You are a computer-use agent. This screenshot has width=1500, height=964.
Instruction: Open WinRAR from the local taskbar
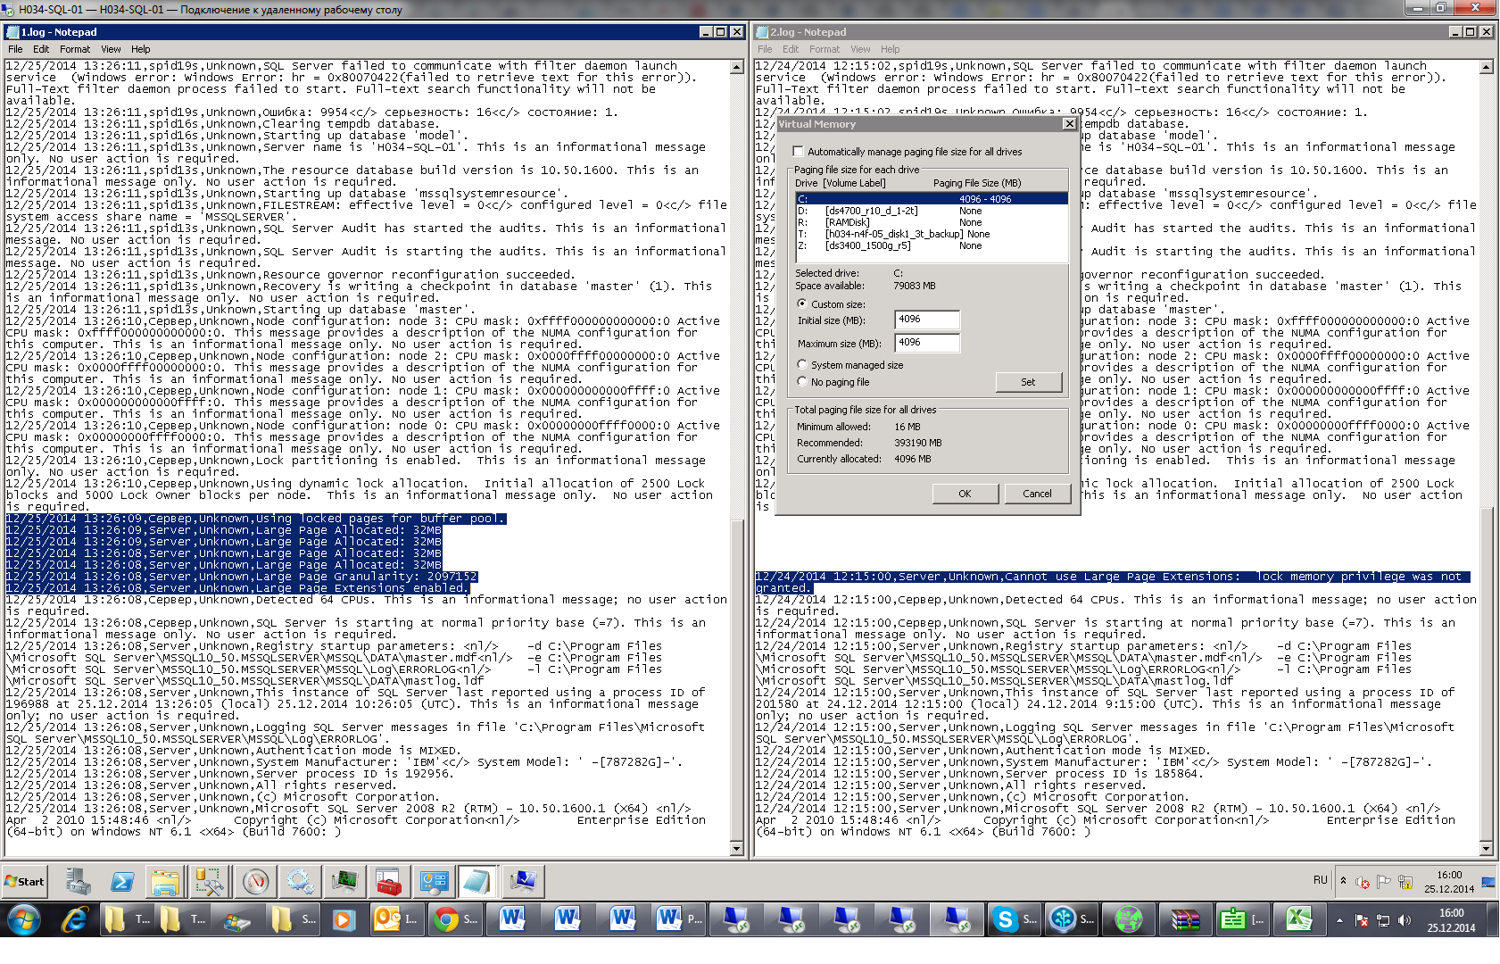pyautogui.click(x=1185, y=919)
